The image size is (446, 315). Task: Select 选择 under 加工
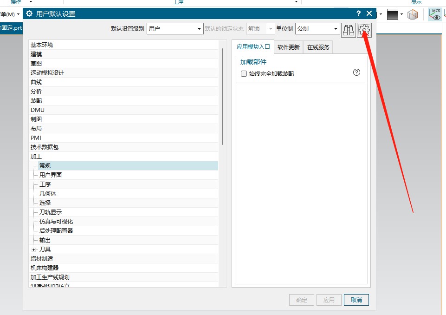tap(128, 203)
